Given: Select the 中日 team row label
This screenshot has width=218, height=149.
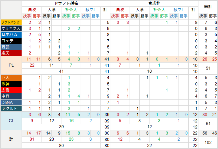Looking at the screenshot, I should pyautogui.click(x=11, y=96).
